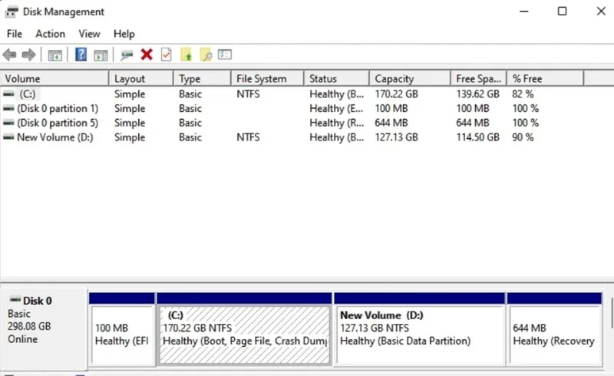Click the Back arrow toolbar icon
Screen dimensions: 614x376
[9, 54]
